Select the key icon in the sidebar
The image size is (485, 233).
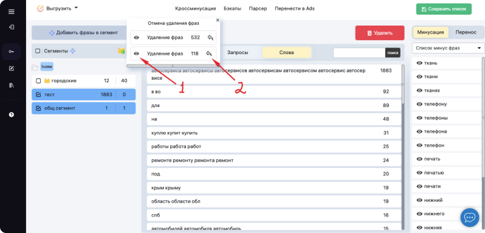[12, 51]
